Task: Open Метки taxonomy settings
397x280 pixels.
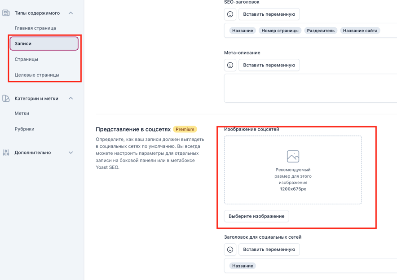Action: coord(22,114)
